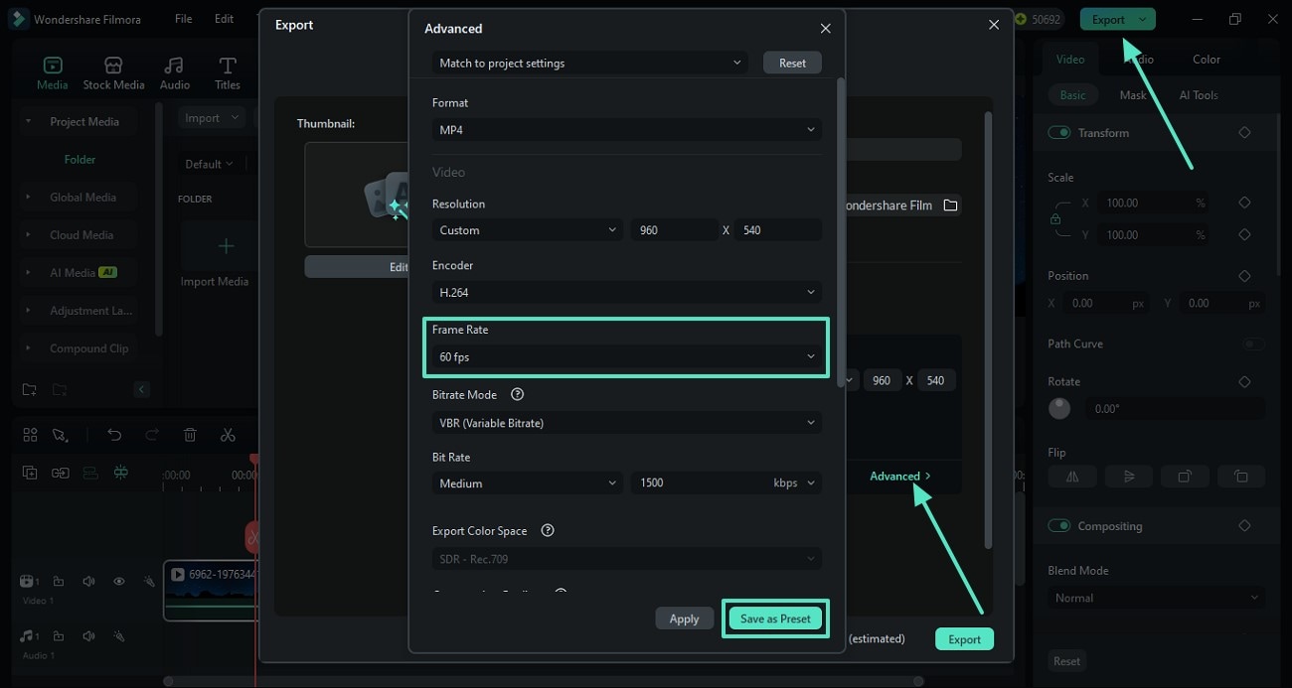
Task: Lock the Audio 1 track
Action: [59, 636]
